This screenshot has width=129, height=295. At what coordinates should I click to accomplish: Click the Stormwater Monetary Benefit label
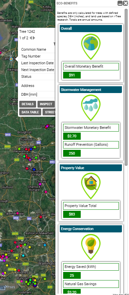[91, 128]
